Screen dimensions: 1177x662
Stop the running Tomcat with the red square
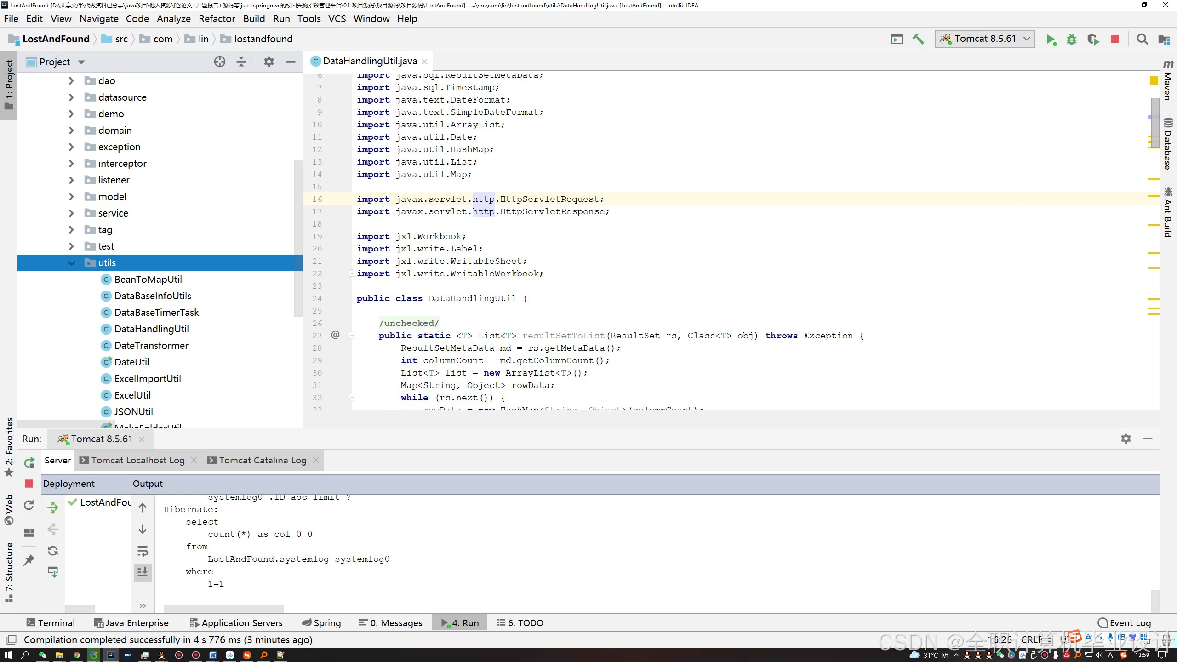(1115, 40)
